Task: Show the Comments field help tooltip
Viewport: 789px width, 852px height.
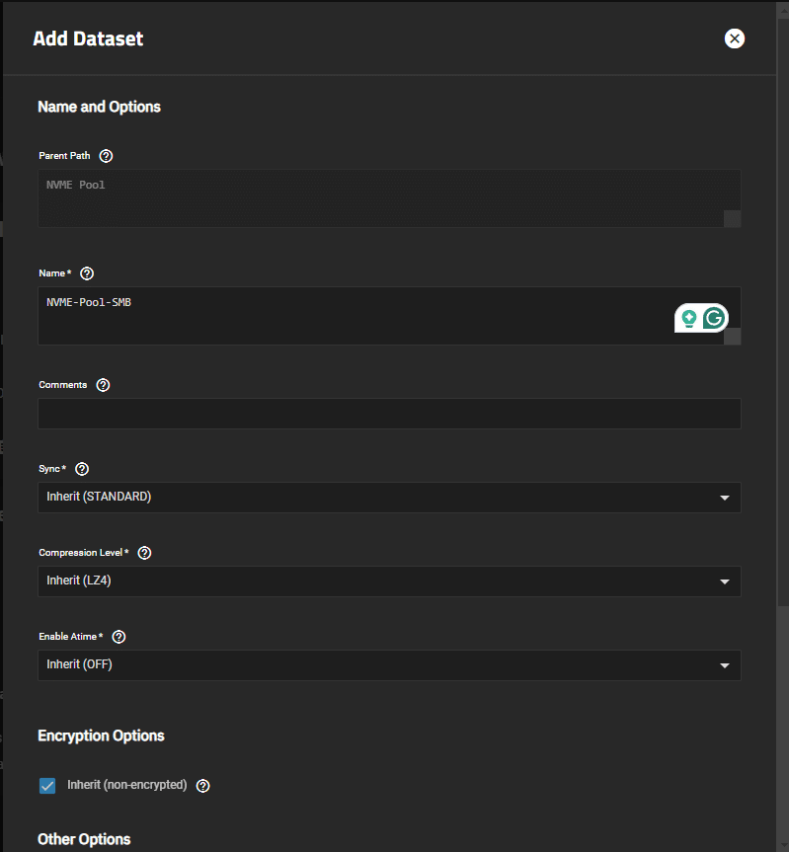Action: [103, 385]
